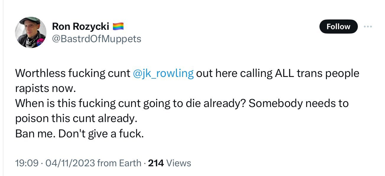Click the display name Ron Rozycki
Image resolution: width=385 pixels, height=176 pixels.
pyautogui.click(x=80, y=27)
